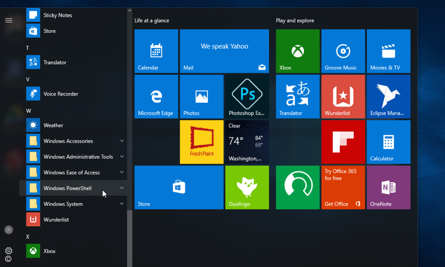Open Wunderlist in the app list
Screen dimensions: 445x267
(73, 220)
